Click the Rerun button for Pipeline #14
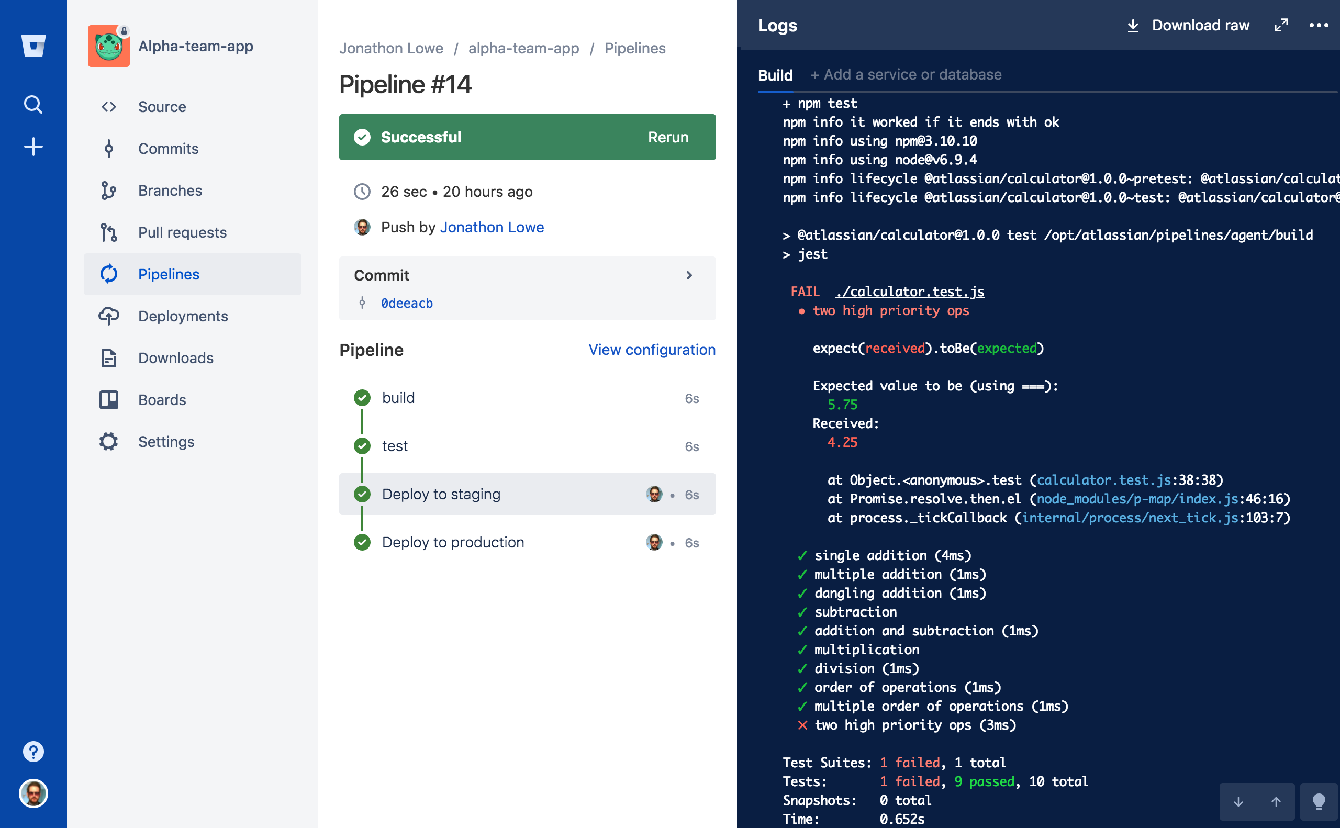The image size is (1340, 828). 667,137
